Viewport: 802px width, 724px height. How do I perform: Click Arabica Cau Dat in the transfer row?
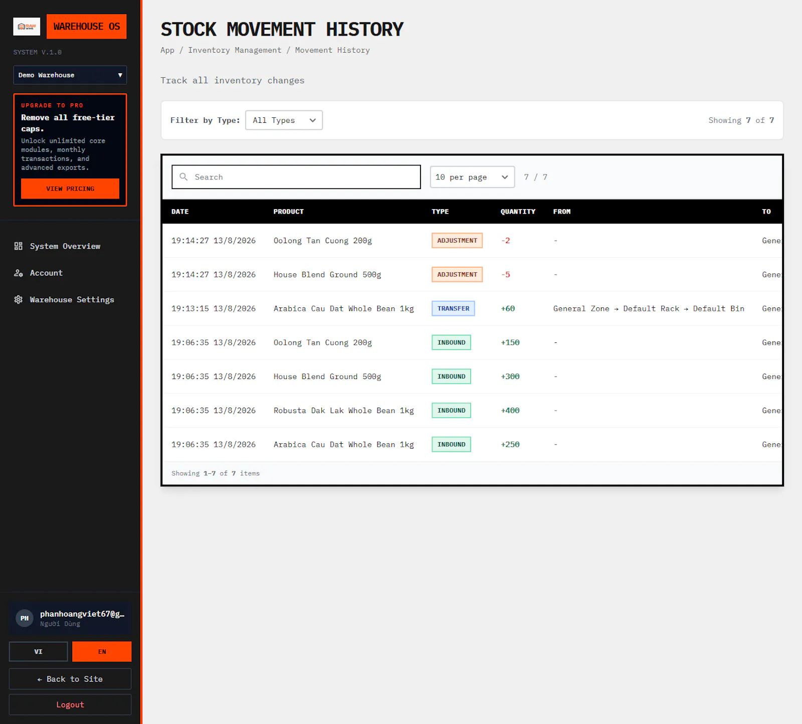[344, 308]
